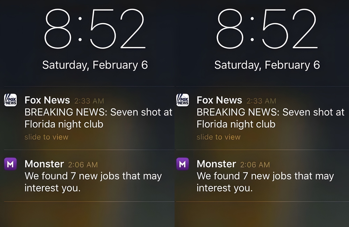Screen dimensions: 349x227
Task: Open Monster 7 new jobs message, left screen
Action: click(x=93, y=182)
